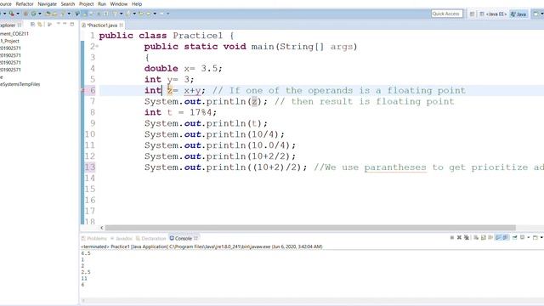Screen dimensions: 544x306
Task: Click the Terminate icon in Console toolbar
Action: click(x=452, y=238)
